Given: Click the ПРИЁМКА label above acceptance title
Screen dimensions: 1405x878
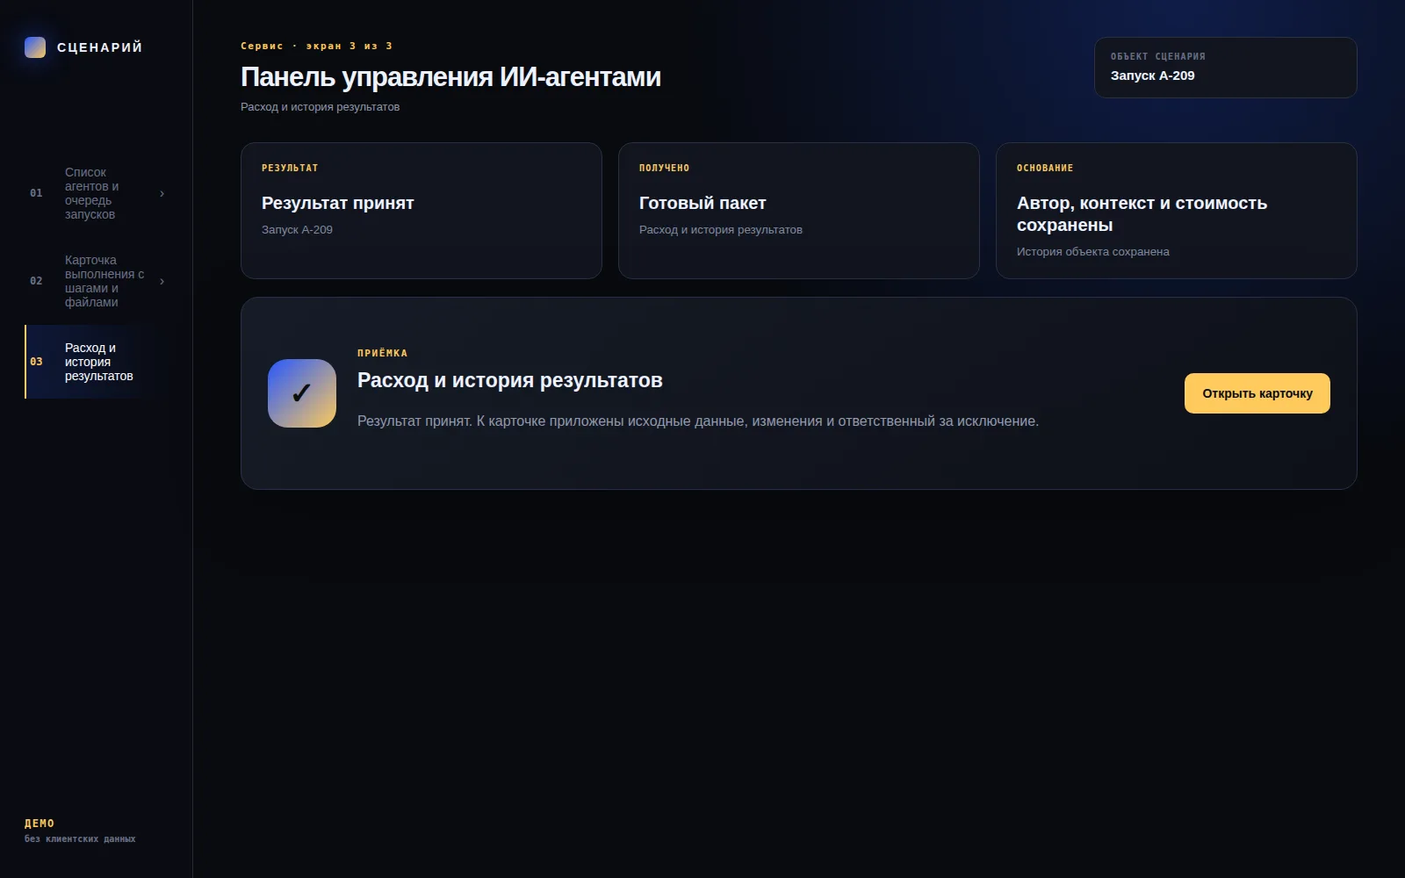Looking at the screenshot, I should tap(382, 353).
